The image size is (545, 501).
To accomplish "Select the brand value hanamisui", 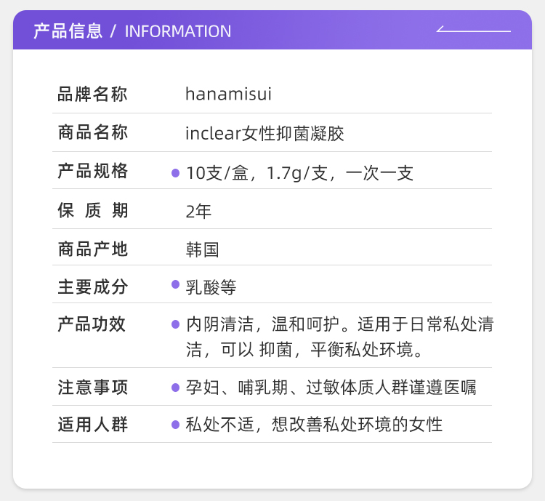I will click(x=228, y=94).
